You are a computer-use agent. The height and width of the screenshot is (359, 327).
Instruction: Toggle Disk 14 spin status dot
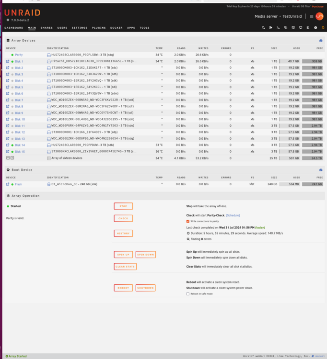12,145
